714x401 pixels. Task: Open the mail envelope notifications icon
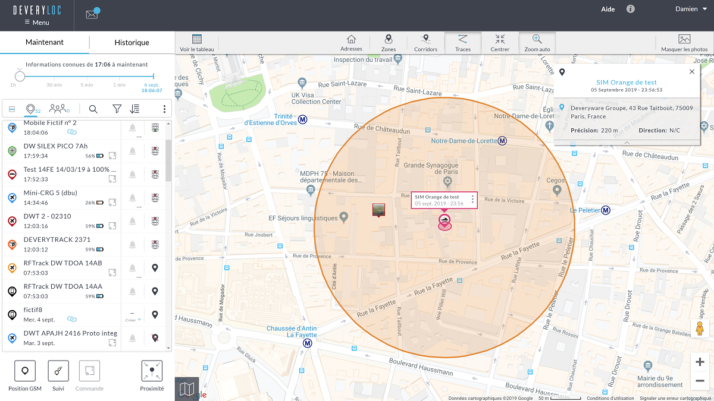click(x=92, y=14)
